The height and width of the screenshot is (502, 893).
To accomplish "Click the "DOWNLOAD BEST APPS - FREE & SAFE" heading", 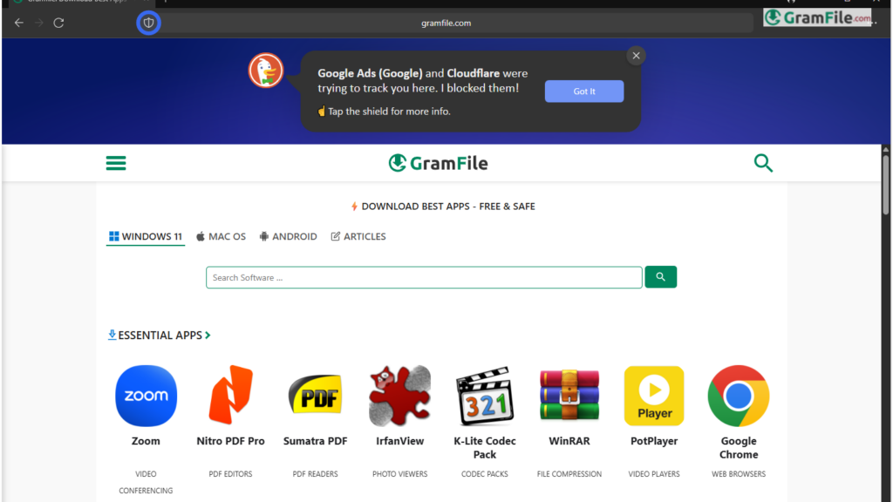I will point(443,206).
